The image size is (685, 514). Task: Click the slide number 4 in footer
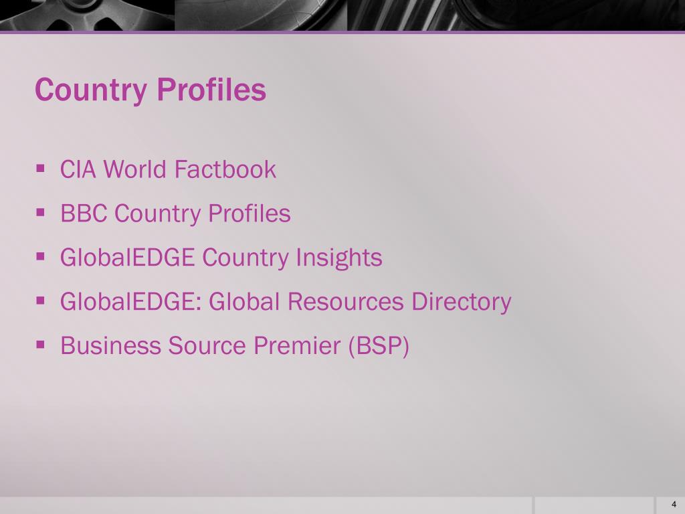pos(674,505)
